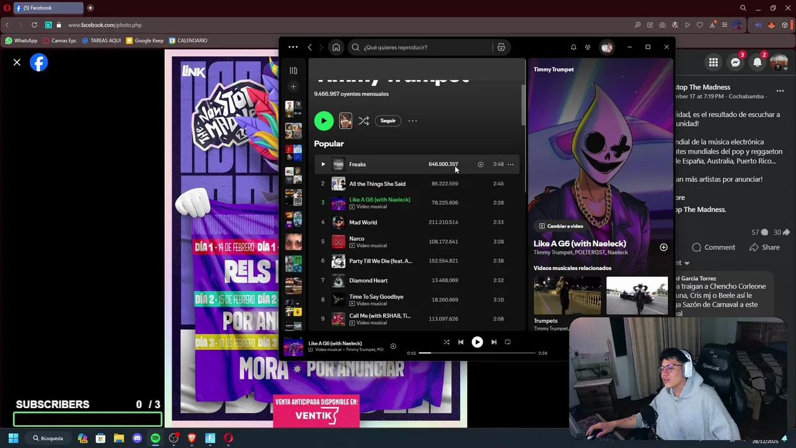Select Party Till We Die track
The width and height of the screenshot is (796, 448).
click(x=380, y=261)
